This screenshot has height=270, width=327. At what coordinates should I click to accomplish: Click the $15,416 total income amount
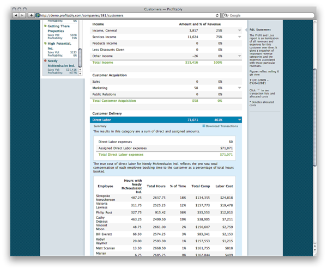point(192,63)
